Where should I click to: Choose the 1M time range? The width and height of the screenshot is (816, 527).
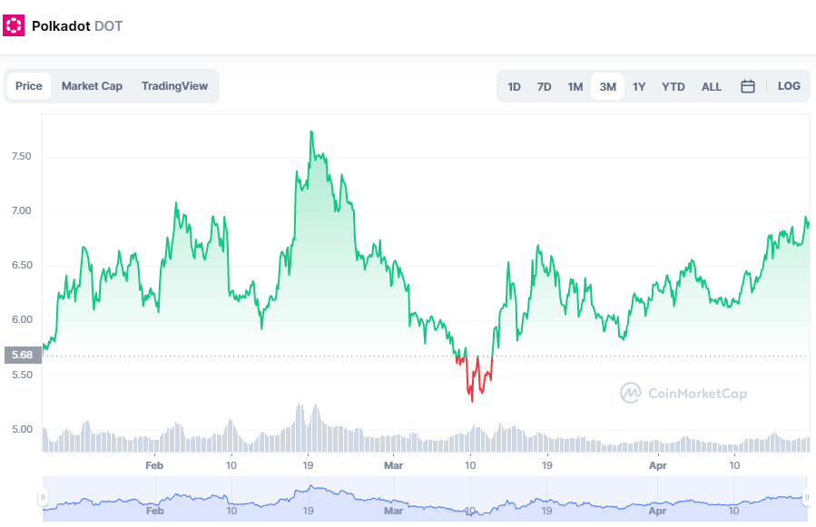pyautogui.click(x=575, y=87)
